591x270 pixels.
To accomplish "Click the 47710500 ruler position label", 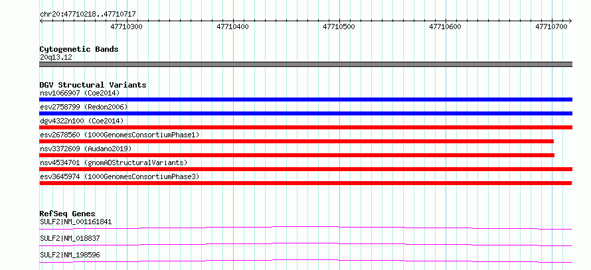I will 339,27.
